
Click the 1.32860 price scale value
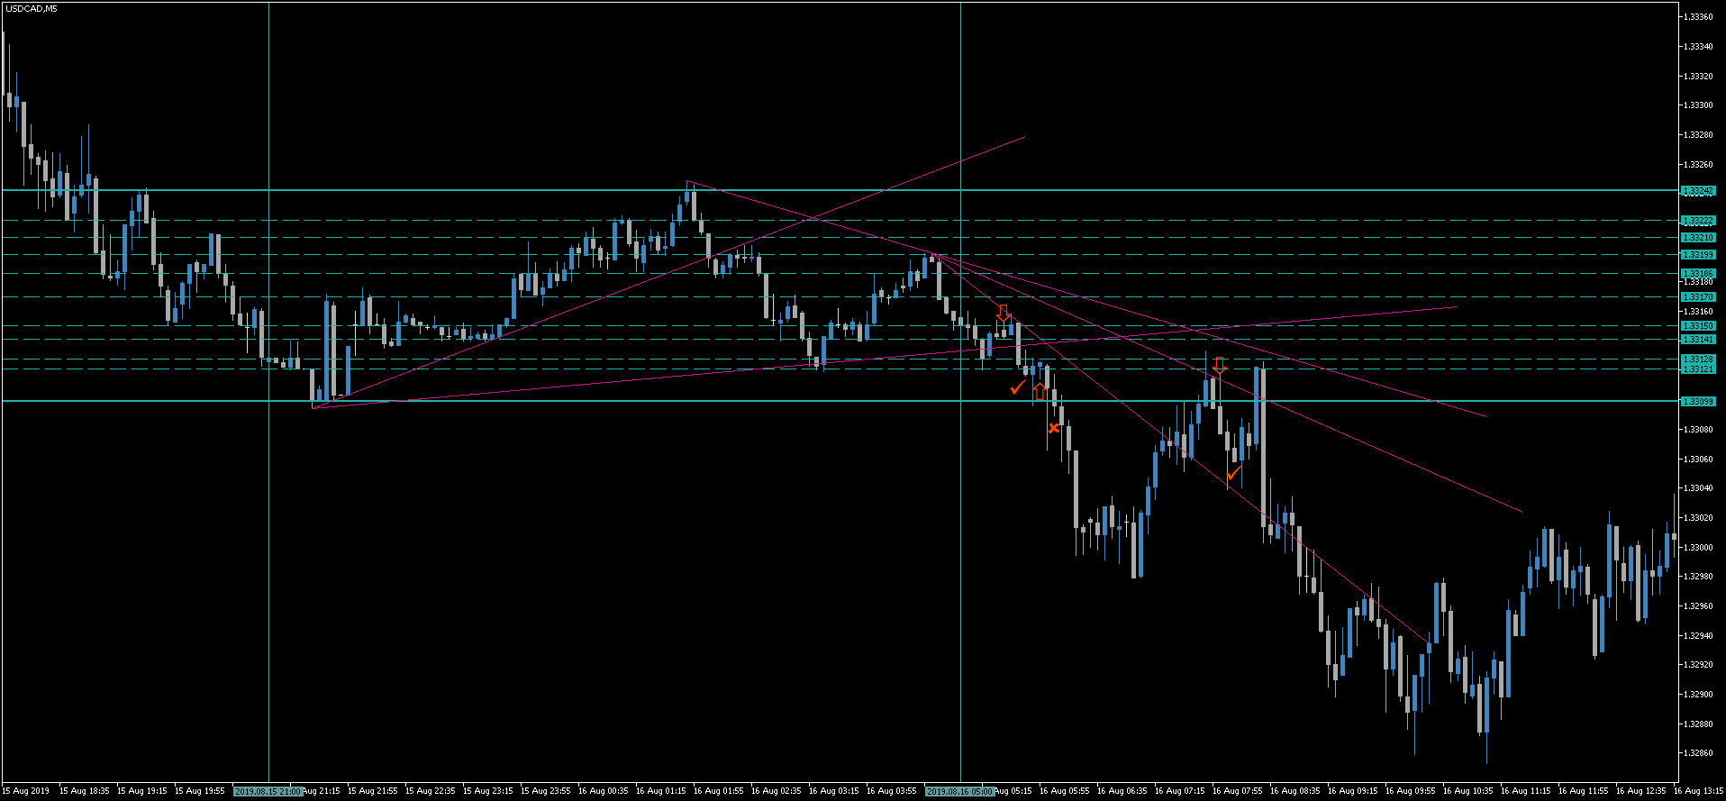[1699, 752]
